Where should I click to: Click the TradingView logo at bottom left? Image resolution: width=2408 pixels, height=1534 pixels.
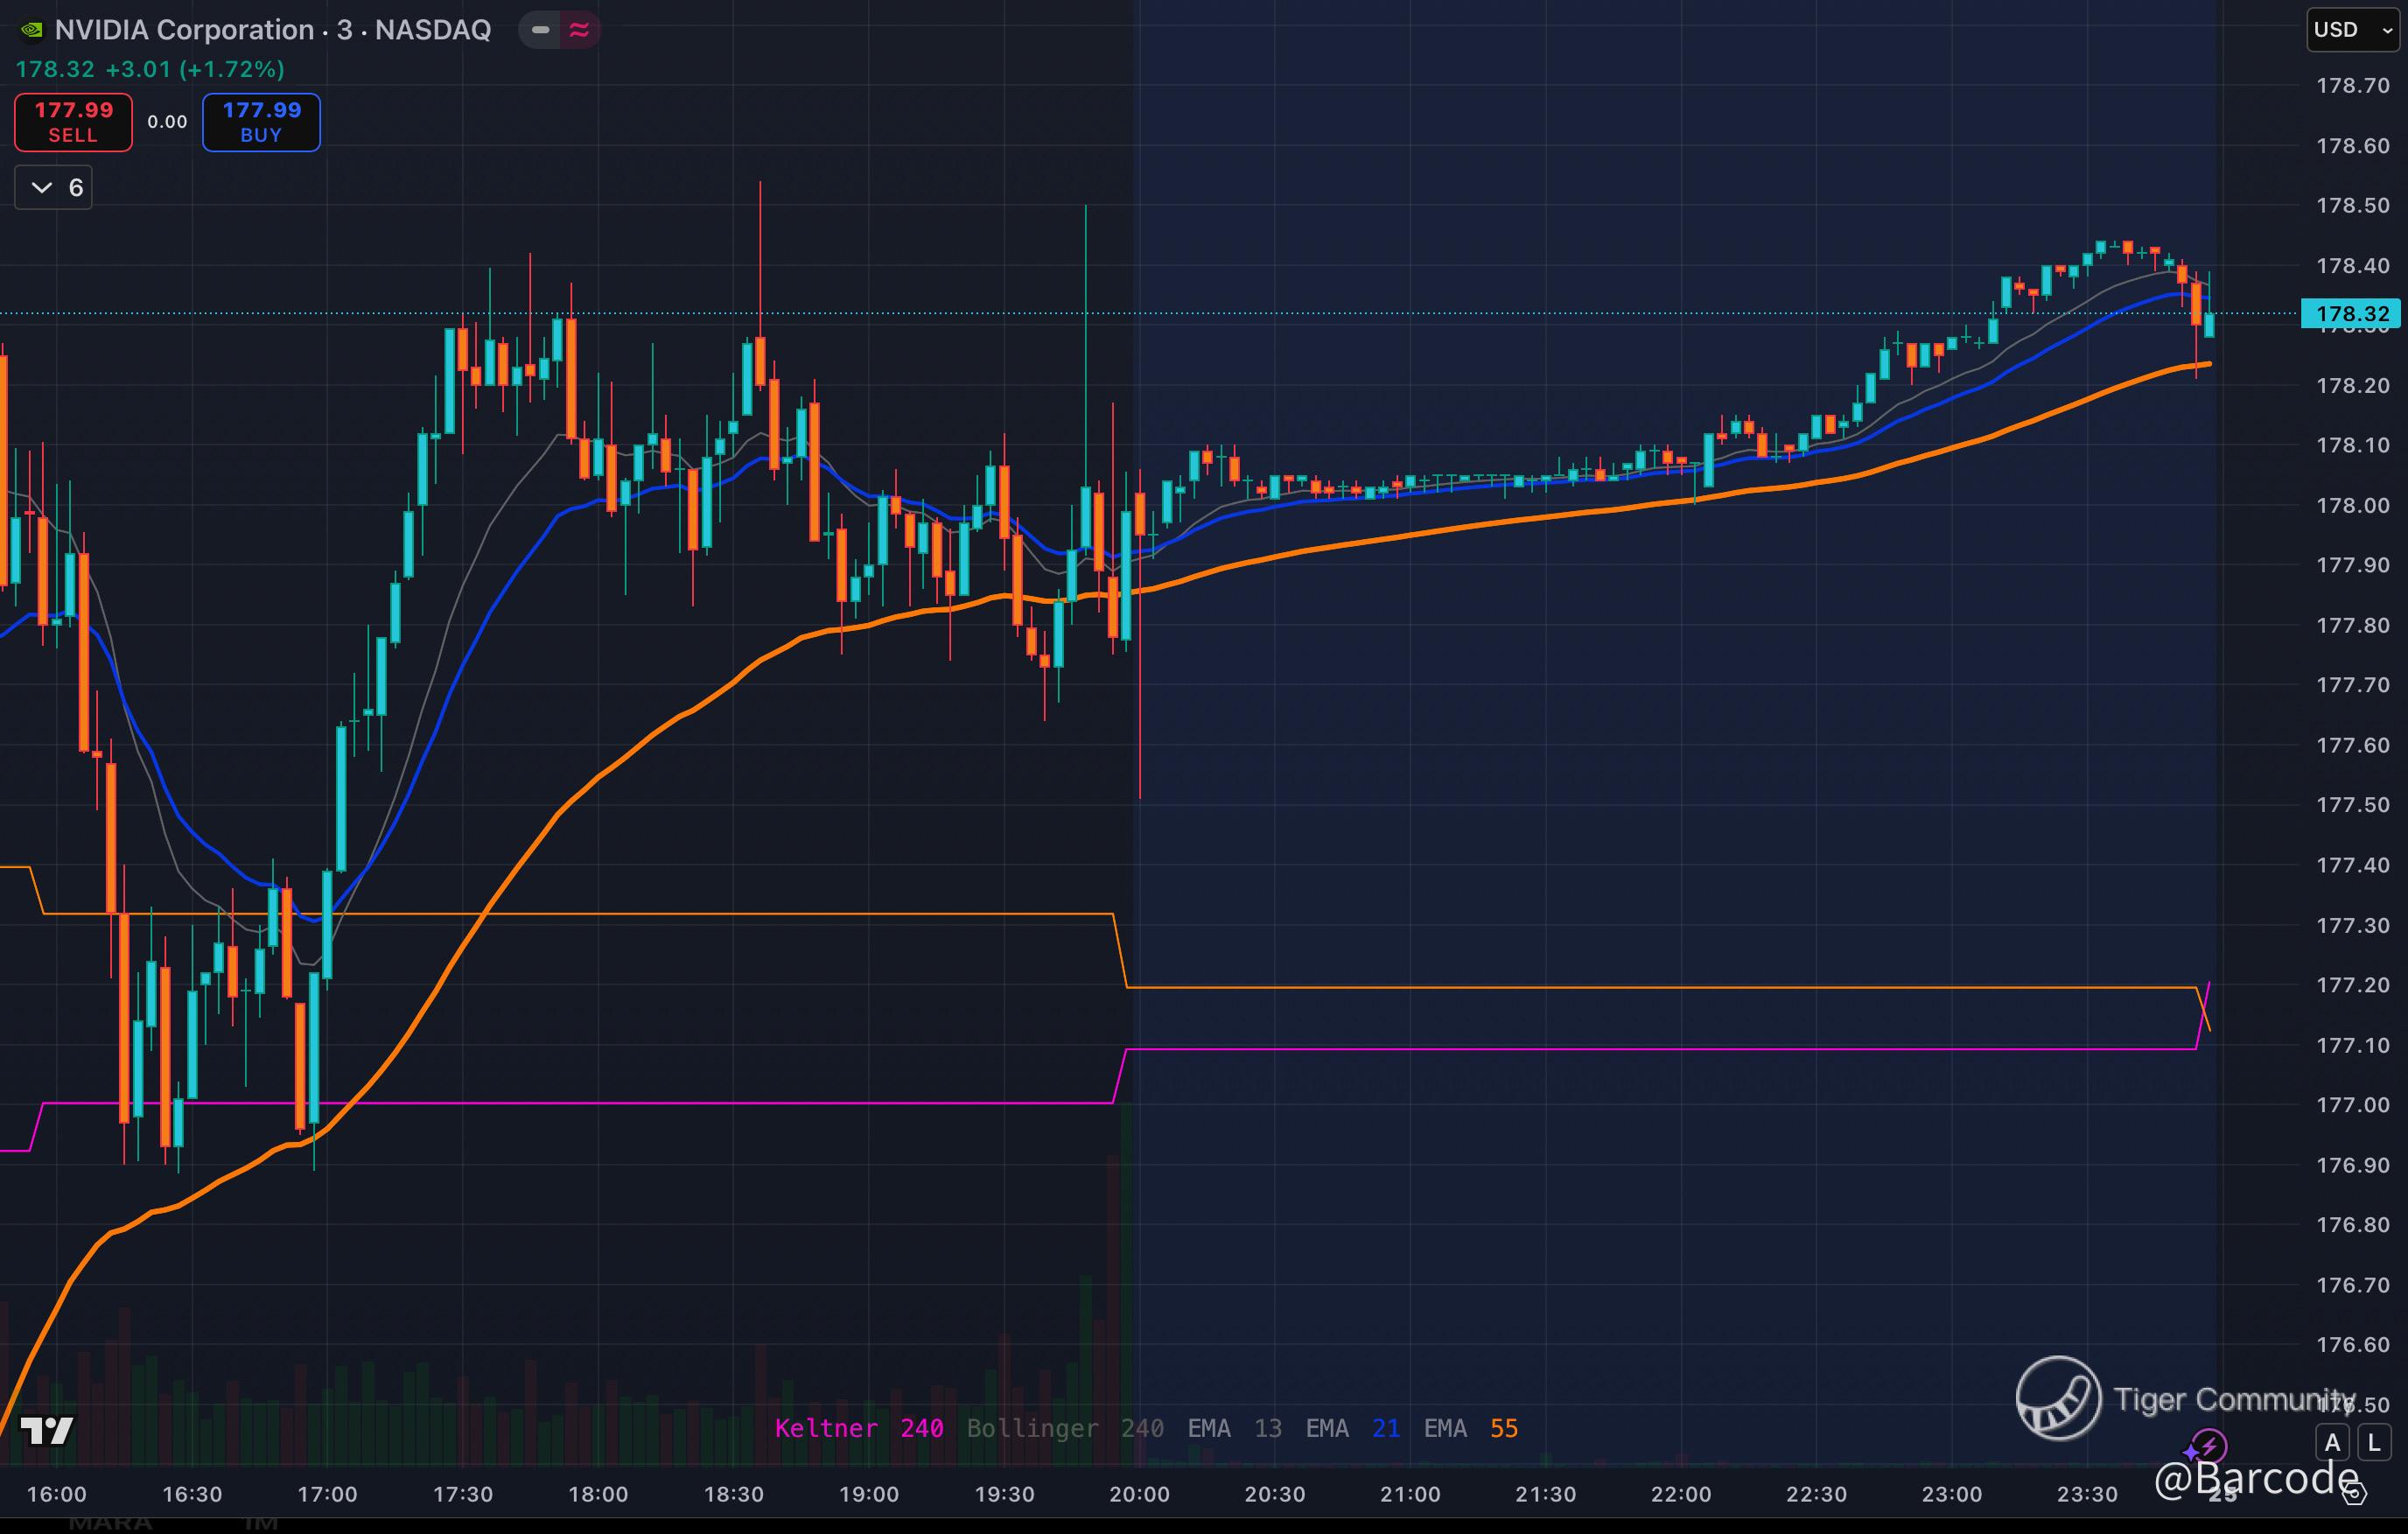pyautogui.click(x=47, y=1430)
